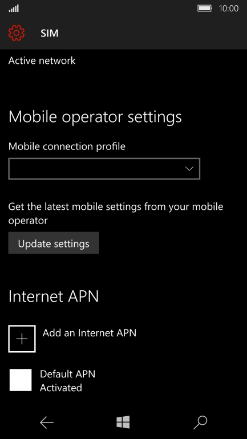
Task: Click the Update settings button
Action: pos(54,243)
